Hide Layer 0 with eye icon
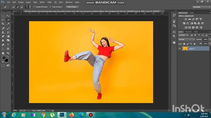 tap(180, 49)
